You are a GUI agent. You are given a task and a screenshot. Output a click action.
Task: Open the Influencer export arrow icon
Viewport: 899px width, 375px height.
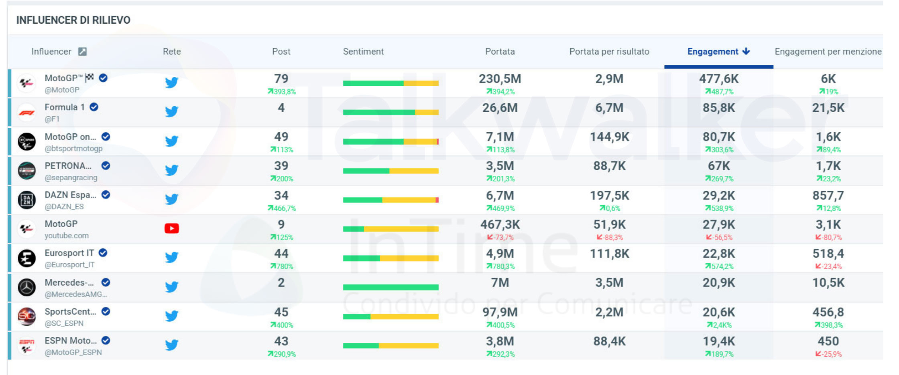82,51
